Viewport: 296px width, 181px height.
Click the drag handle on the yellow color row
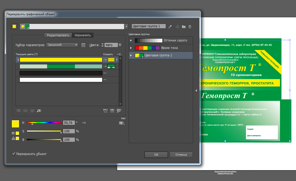click(x=18, y=60)
